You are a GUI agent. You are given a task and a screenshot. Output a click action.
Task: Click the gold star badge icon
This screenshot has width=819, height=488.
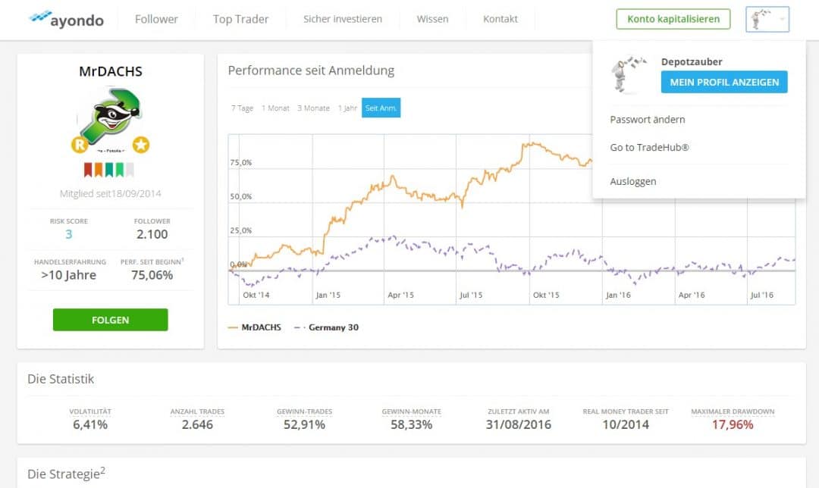(140, 144)
